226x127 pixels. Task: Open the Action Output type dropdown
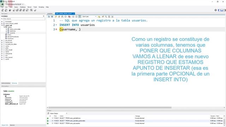coord(59,114)
